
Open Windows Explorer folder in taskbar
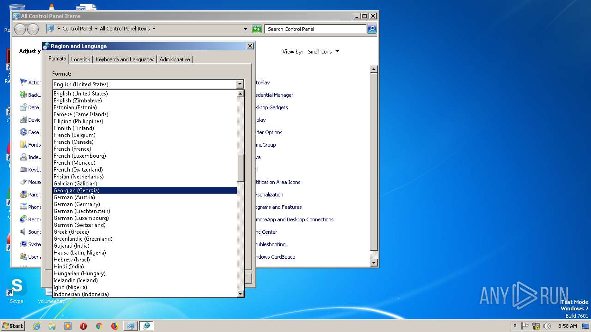coord(52,326)
